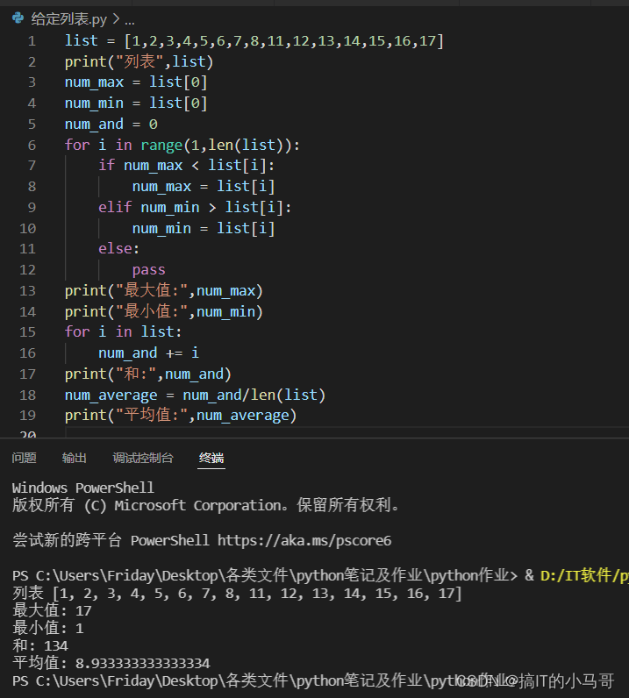This screenshot has width=629, height=698.
Task: Click terminal output 平均值: 8.933333333333334
Action: click(111, 663)
